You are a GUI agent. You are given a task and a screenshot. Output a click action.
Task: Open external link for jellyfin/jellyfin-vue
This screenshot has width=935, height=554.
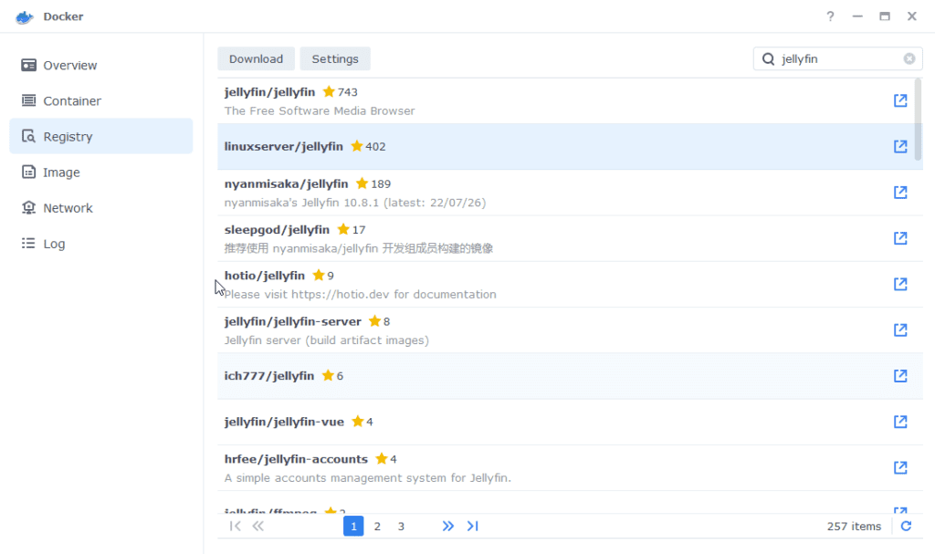click(900, 423)
